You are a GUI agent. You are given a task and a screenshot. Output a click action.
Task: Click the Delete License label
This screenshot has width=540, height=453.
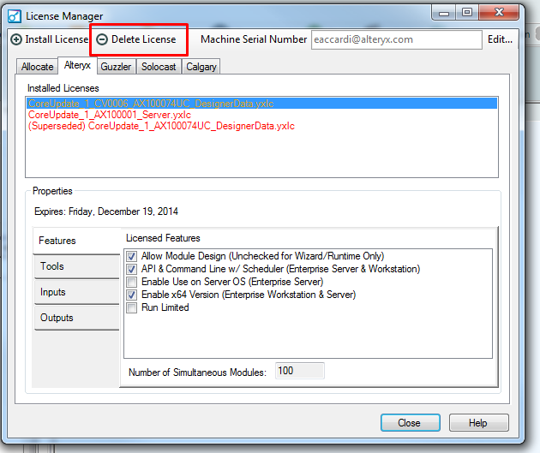click(144, 39)
